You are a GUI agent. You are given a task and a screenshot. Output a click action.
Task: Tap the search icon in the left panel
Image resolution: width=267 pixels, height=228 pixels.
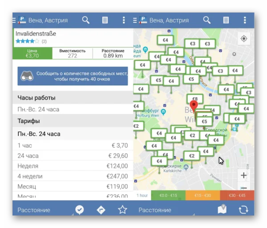point(86,20)
